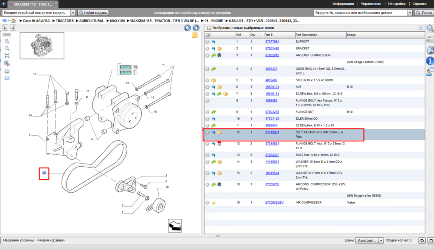Click the box icon in the BRACKET row
This screenshot has width=434, height=250.
pos(219,49)
